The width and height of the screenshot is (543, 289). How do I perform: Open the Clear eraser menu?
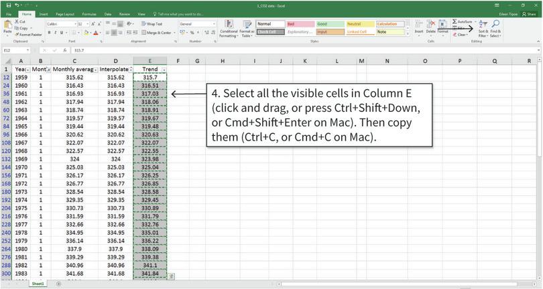[x=461, y=35]
